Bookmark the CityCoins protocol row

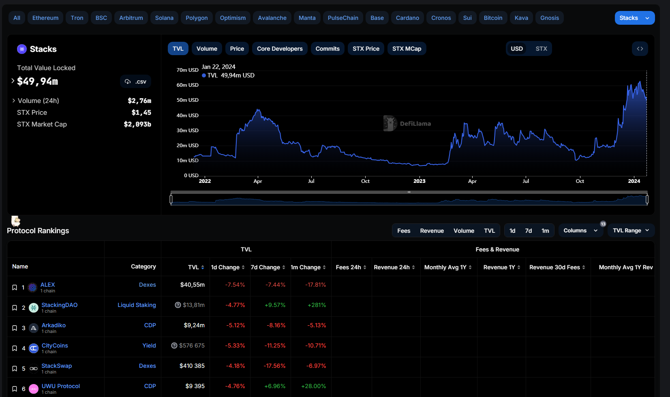point(15,348)
